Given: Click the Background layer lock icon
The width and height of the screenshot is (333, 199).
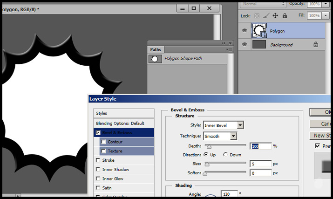Looking at the screenshot, I should click(316, 44).
